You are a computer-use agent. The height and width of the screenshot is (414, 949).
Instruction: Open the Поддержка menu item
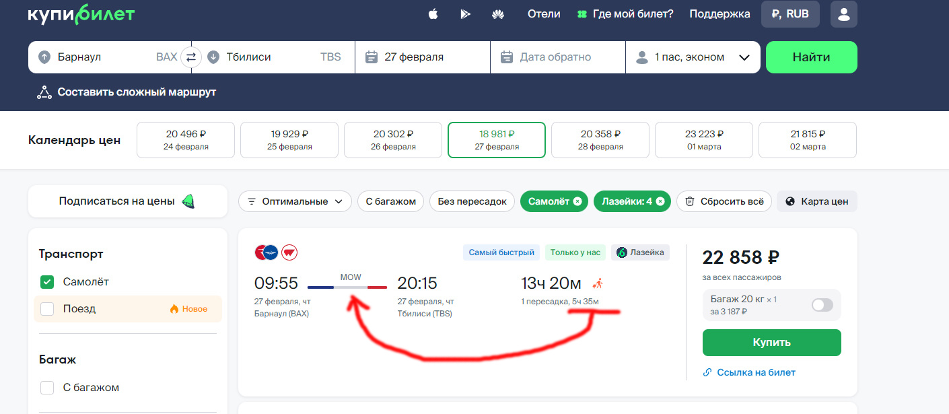click(719, 13)
